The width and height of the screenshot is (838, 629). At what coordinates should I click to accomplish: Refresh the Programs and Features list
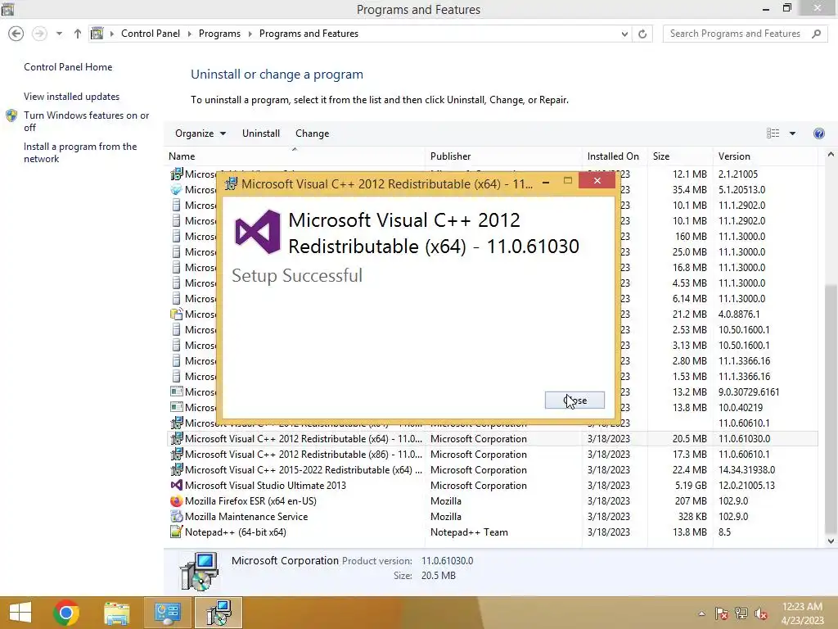642,34
